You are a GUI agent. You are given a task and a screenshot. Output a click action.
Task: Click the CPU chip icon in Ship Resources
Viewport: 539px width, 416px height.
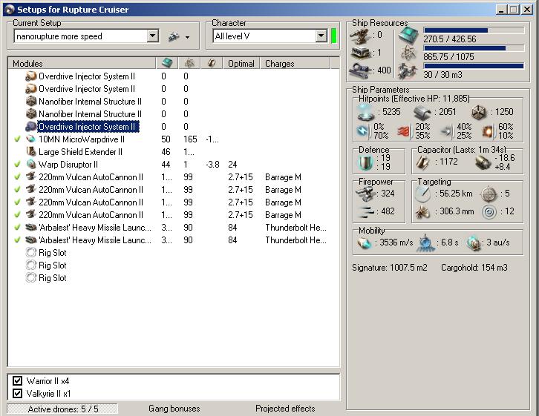408,36
